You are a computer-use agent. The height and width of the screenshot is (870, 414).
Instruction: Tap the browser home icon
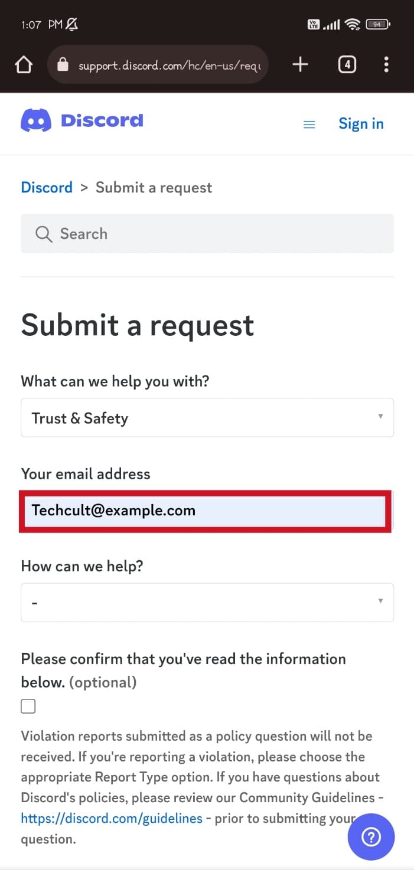click(24, 64)
